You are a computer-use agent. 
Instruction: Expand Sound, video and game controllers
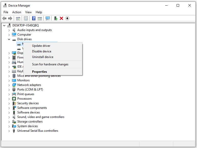tap(9, 117)
